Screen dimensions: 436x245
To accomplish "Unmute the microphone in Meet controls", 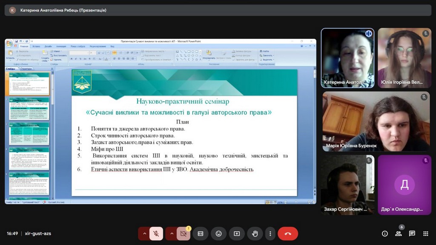I will point(155,234).
